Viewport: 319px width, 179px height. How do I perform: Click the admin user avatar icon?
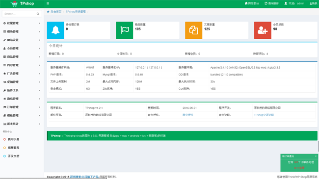pos(286,3)
